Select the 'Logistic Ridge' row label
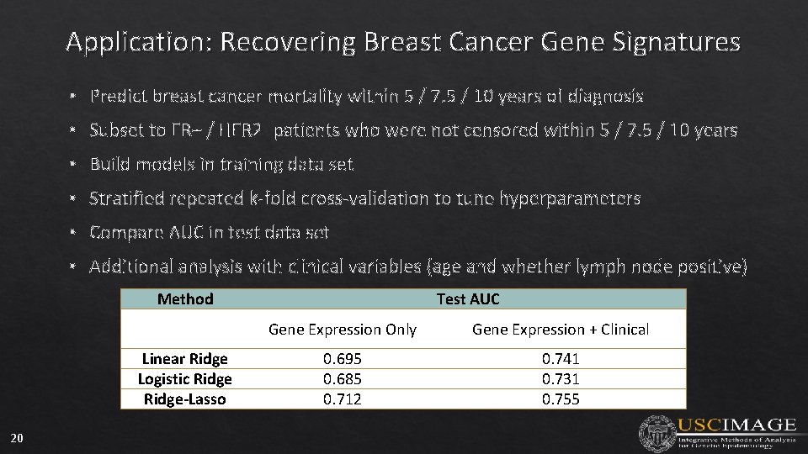The image size is (808, 454). click(x=185, y=379)
